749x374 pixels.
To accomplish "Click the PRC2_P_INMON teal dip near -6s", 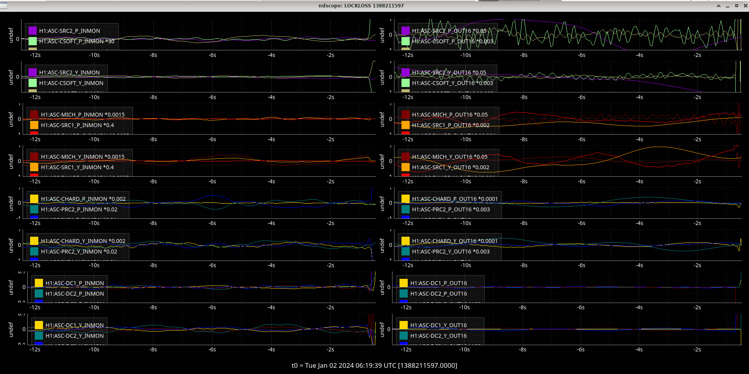I will click(214, 209).
